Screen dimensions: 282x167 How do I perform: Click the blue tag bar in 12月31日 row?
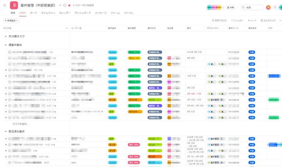tap(274, 76)
